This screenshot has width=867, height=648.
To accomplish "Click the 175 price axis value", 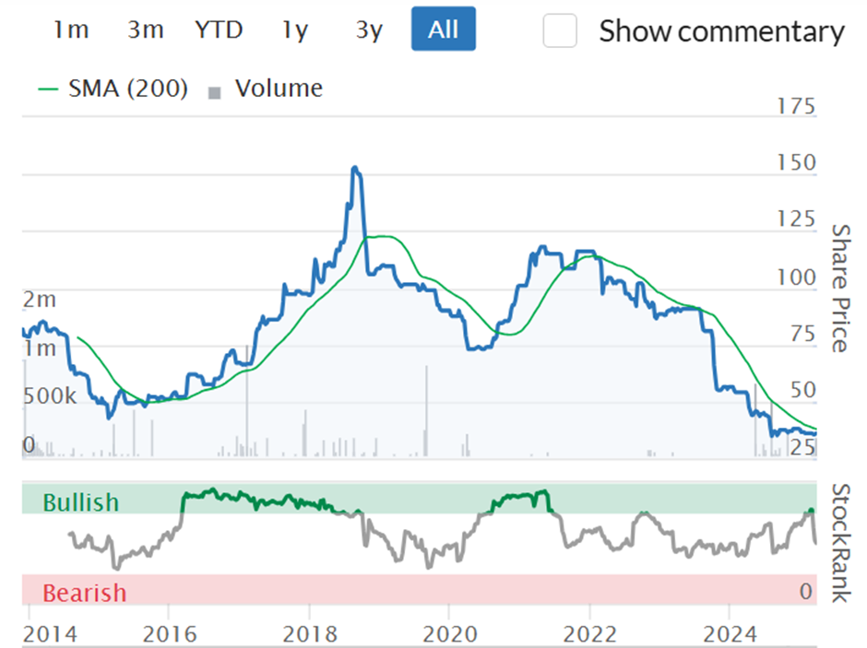I will [x=796, y=106].
